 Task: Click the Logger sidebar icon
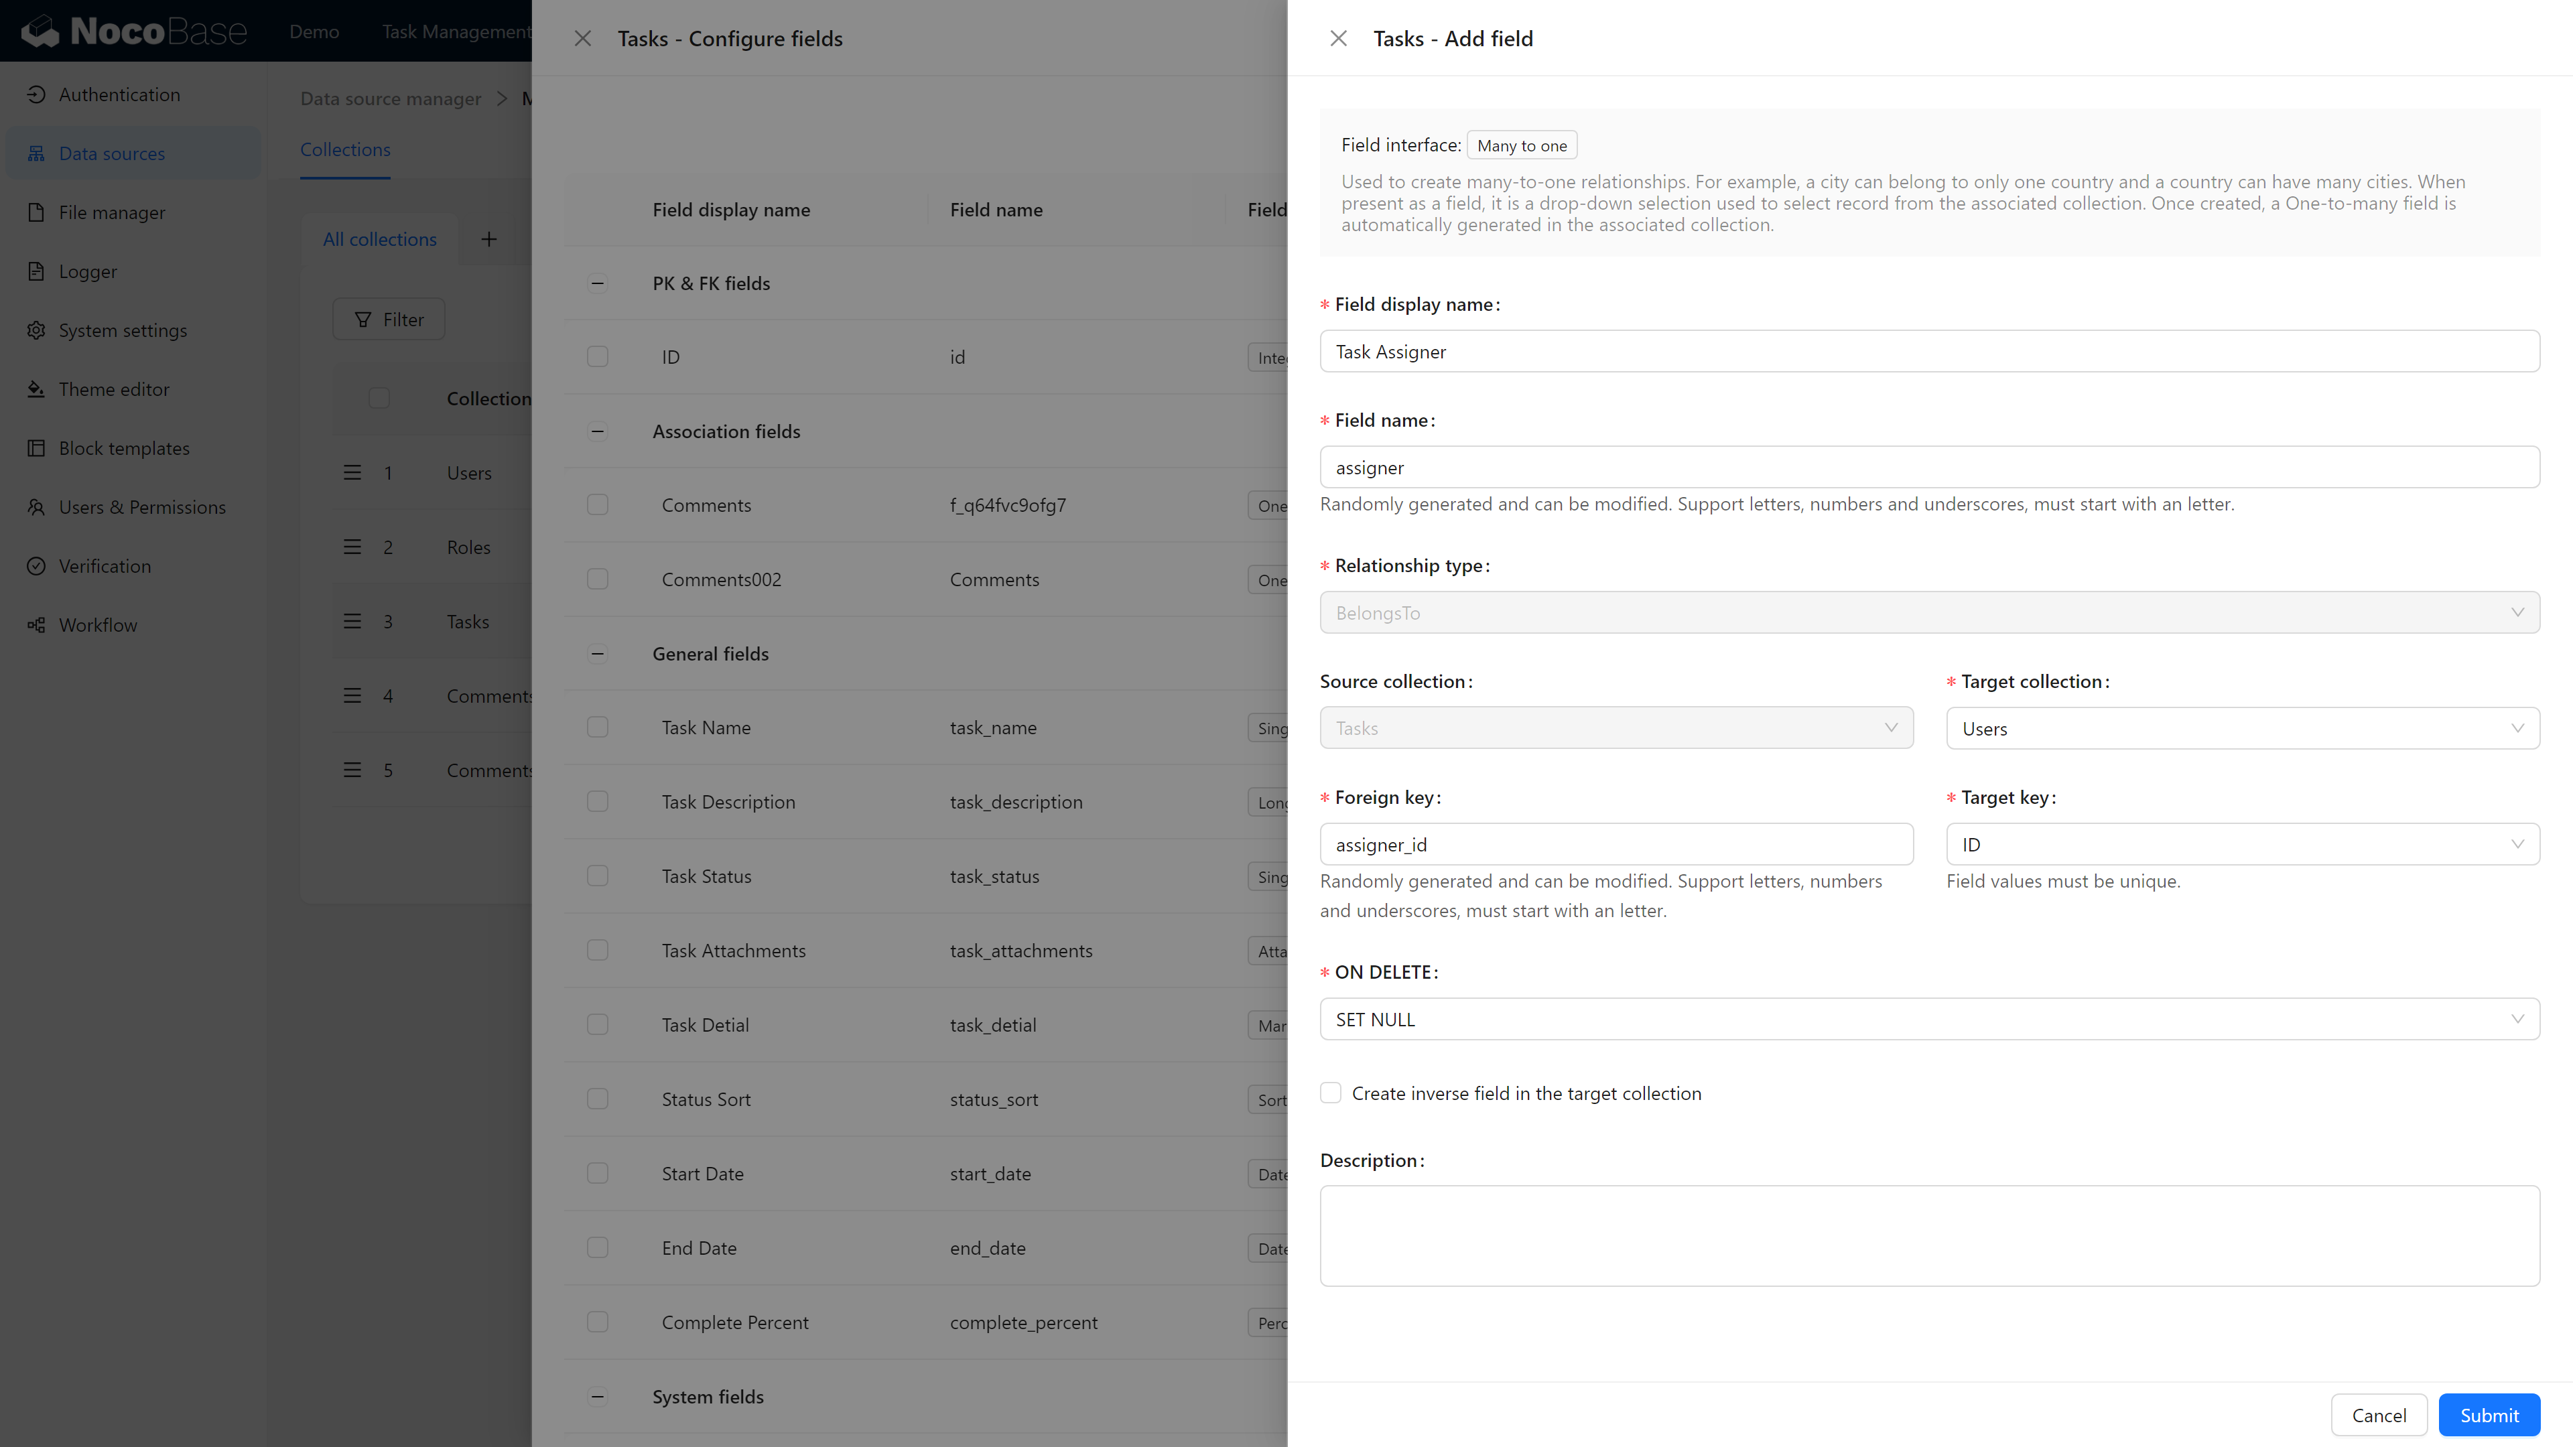[x=36, y=271]
